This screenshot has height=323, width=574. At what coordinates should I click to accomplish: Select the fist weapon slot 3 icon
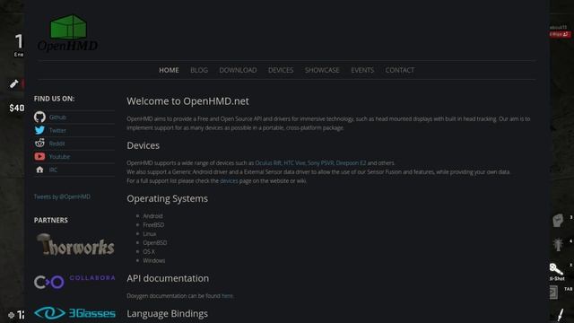point(558,221)
